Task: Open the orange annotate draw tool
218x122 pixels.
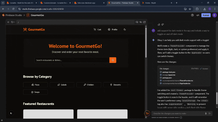Action: coord(147,113)
